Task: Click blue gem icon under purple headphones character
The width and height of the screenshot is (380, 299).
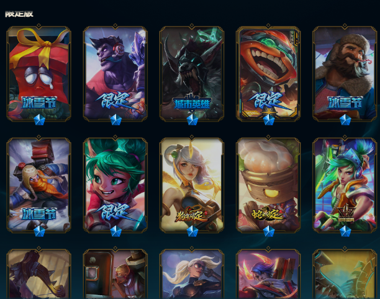Action: tap(116, 119)
